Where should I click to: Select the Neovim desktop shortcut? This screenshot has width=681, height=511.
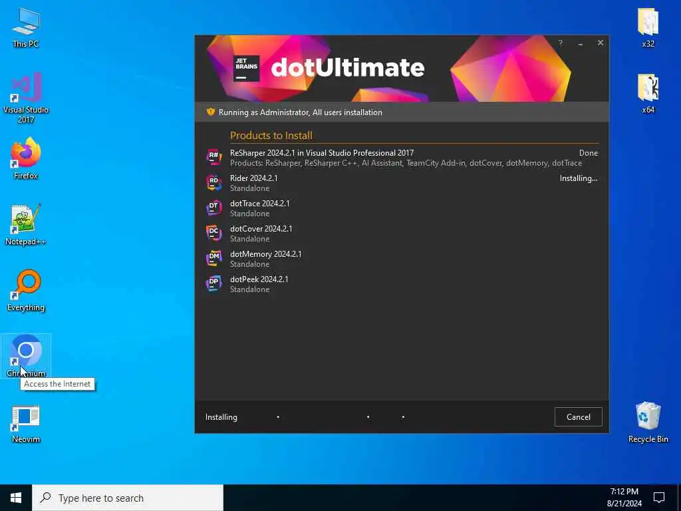tap(26, 424)
